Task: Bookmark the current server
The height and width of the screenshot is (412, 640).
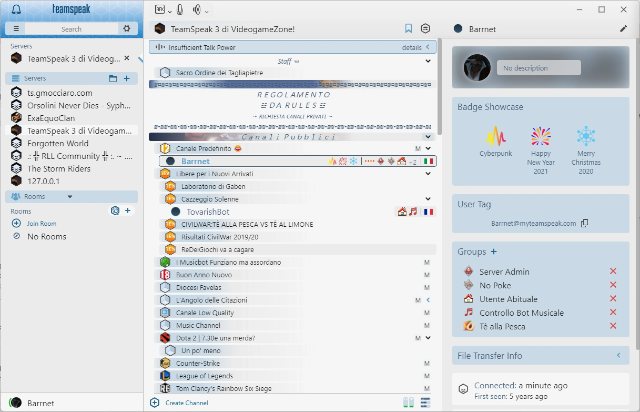Action: (409, 29)
